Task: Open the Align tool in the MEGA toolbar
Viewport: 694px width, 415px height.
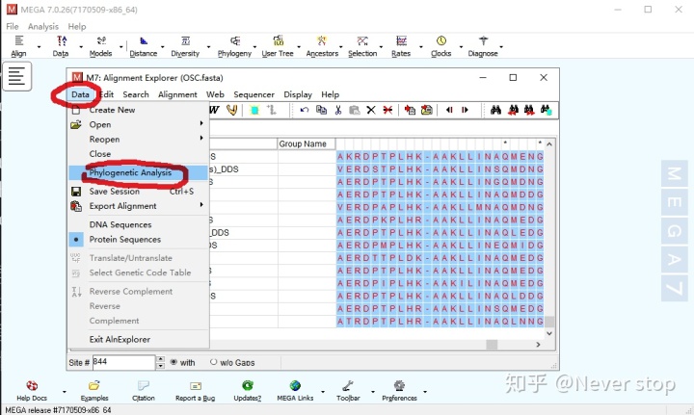Action: coord(18,46)
